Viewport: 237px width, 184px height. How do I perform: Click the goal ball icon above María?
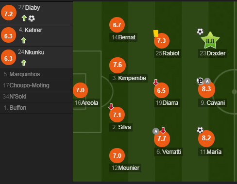coord(200,130)
